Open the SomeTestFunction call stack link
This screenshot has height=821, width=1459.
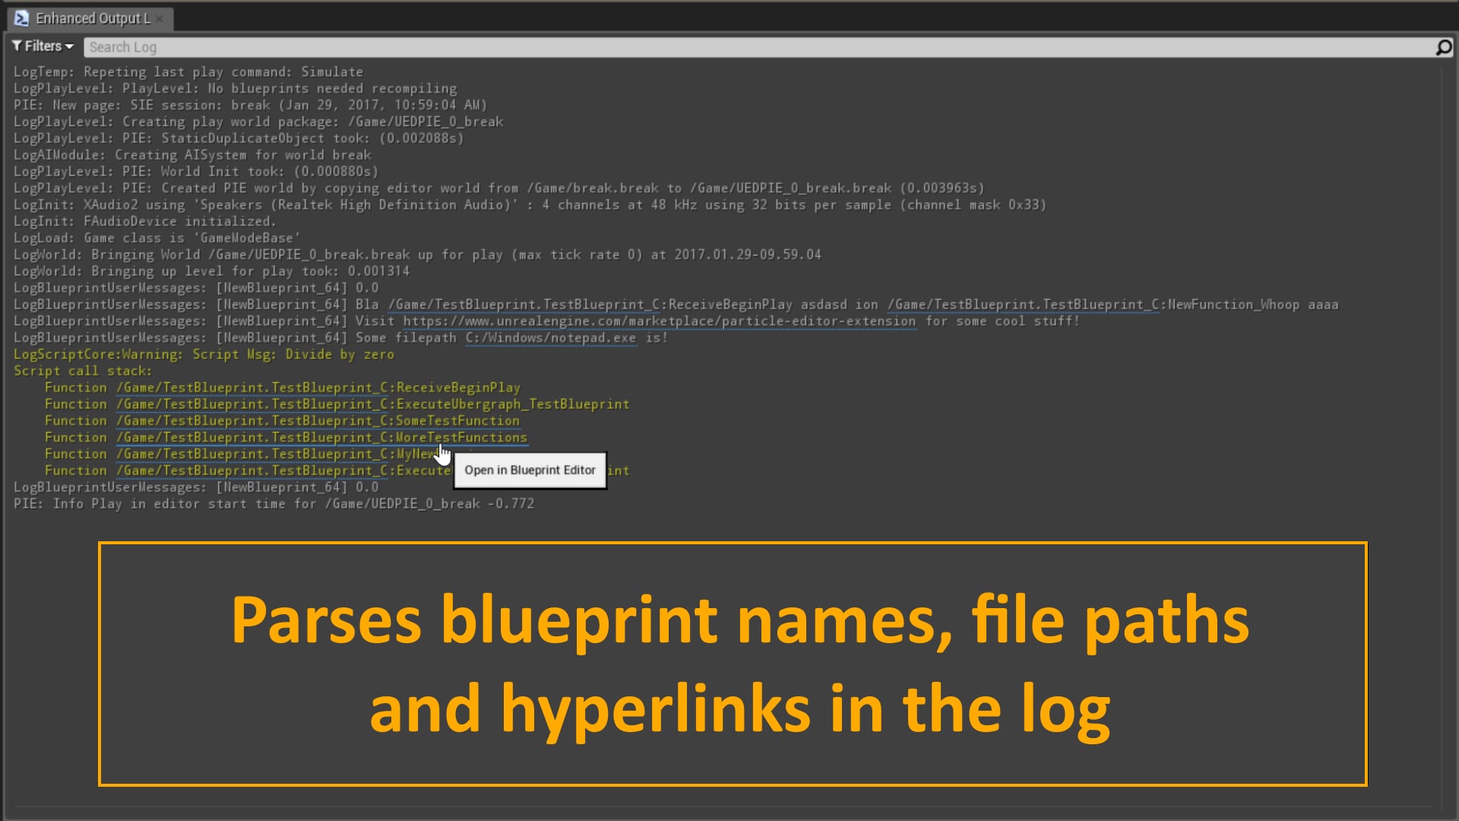pos(318,421)
